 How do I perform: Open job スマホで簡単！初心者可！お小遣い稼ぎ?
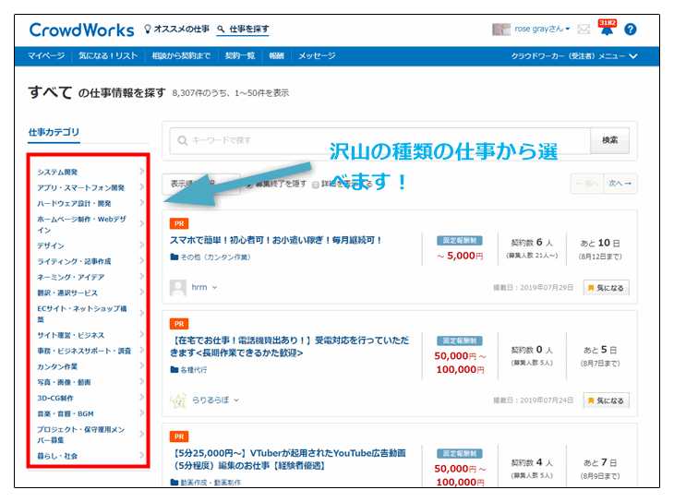(x=276, y=240)
